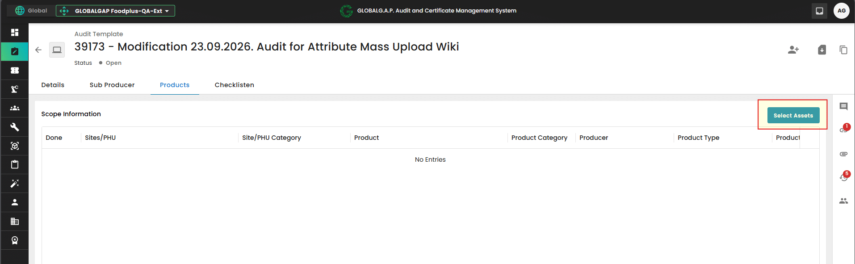Expand GLOBALGAP Foodplus-QA-Ext dropdown
Screen dimensions: 855x264
tap(115, 11)
